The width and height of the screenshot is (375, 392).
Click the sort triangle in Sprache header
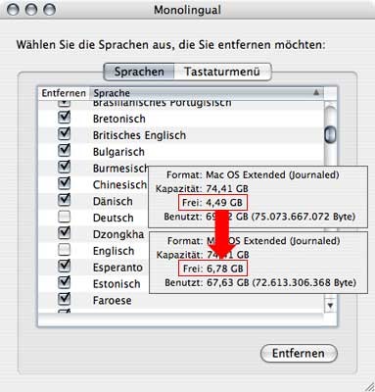[x=316, y=92]
